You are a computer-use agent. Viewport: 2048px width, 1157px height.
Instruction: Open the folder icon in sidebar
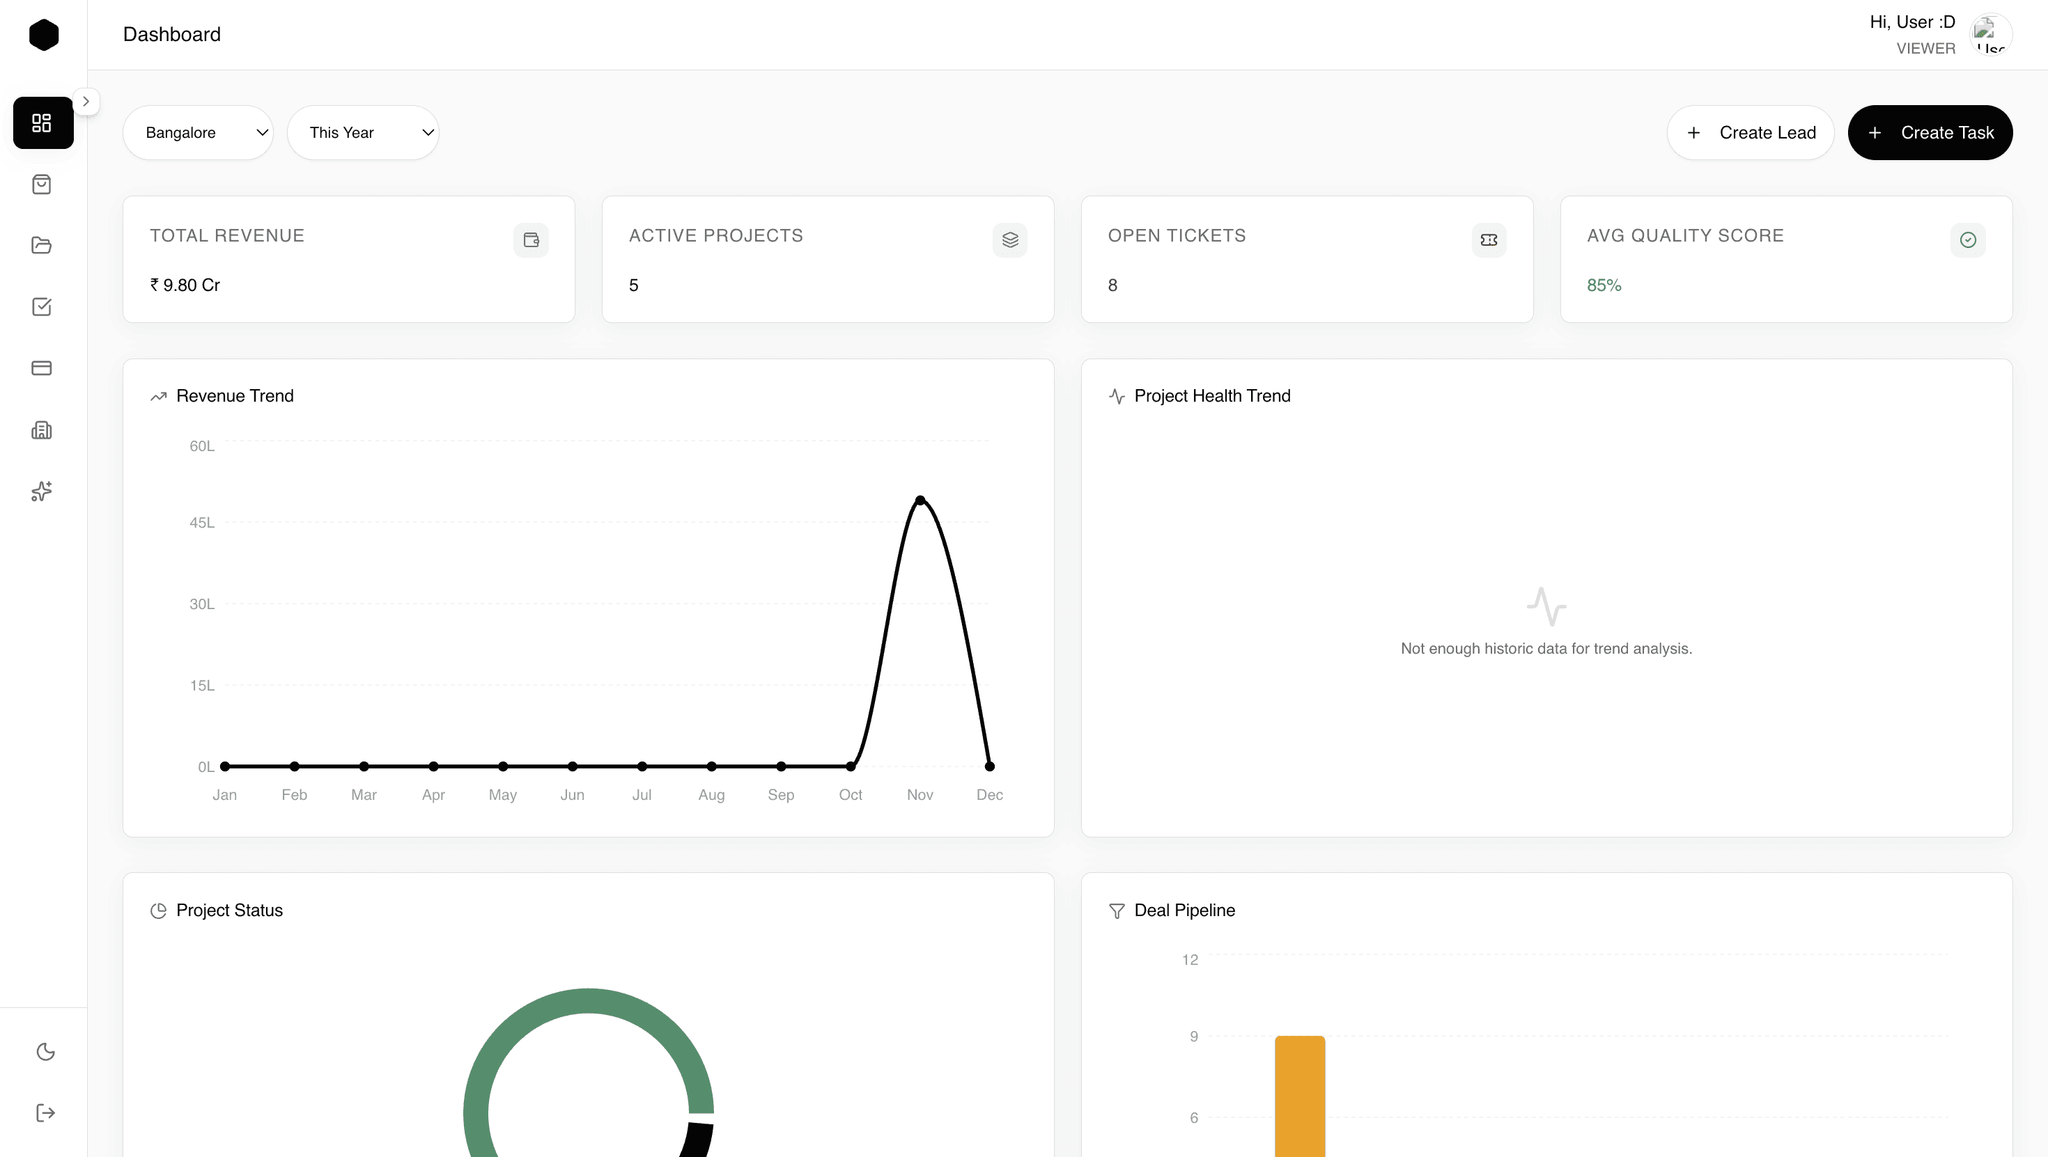tap(41, 246)
